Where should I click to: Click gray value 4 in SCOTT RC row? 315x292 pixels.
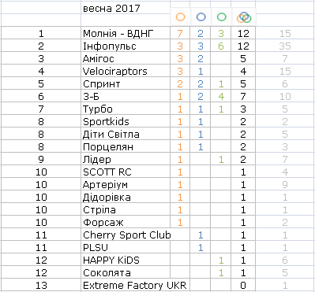(x=285, y=172)
